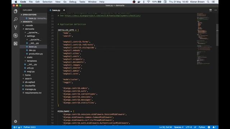Open requirements.txt in the explorer
This screenshot has height=129, width=230.
pos(33,93)
